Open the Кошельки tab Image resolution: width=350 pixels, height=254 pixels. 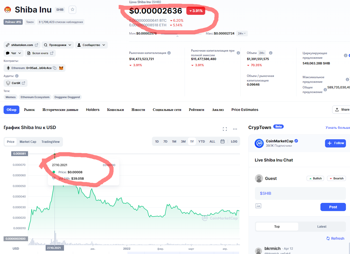115,110
